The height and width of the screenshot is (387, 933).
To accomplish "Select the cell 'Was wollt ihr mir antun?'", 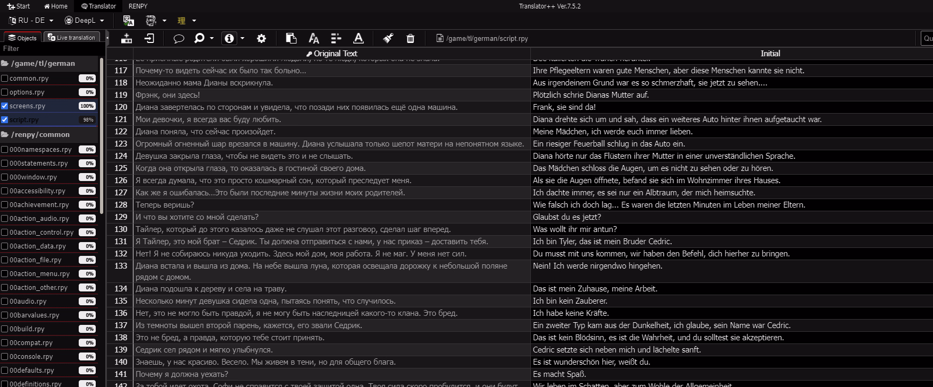I will 732,229.
